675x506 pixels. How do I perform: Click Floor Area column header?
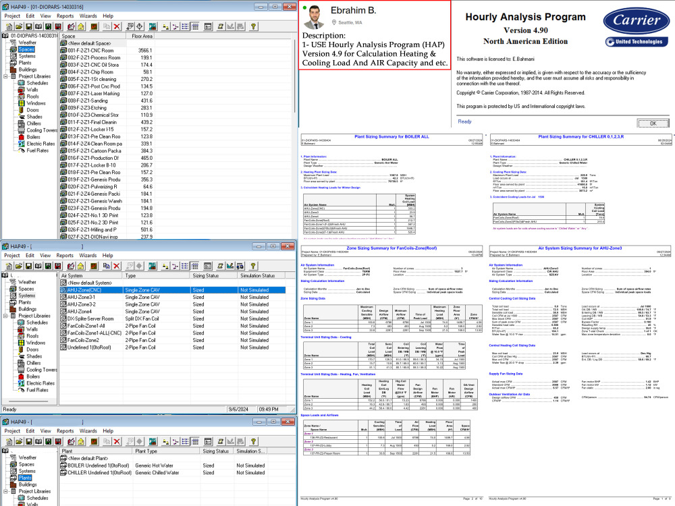[142, 36]
